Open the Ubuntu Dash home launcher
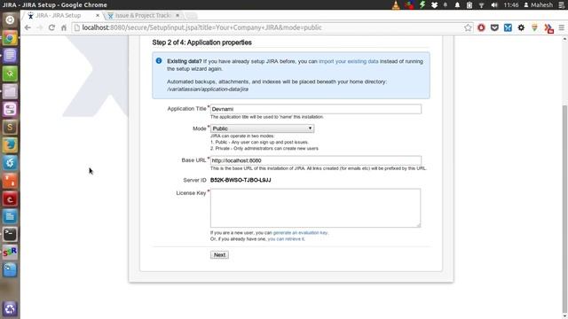This screenshot has width=568, height=319. 10,19
